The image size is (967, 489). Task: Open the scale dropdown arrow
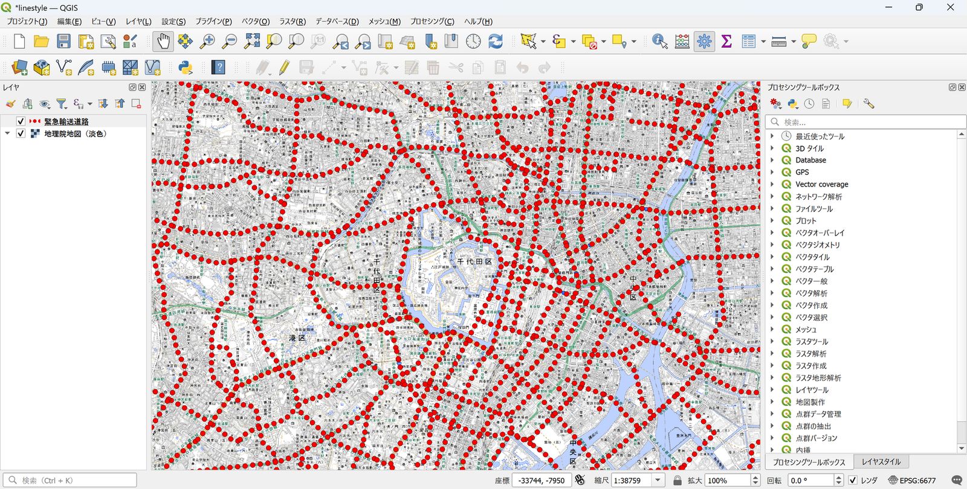point(658,481)
